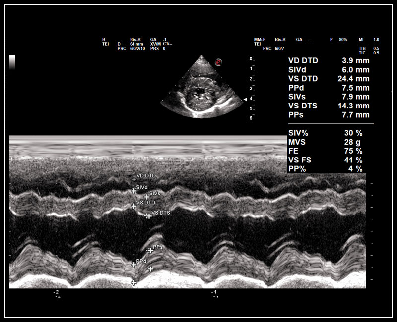Image resolution: width=397 pixels, height=322 pixels.
Task: Select the VS DTD 24.4 mm result
Action: point(329,79)
